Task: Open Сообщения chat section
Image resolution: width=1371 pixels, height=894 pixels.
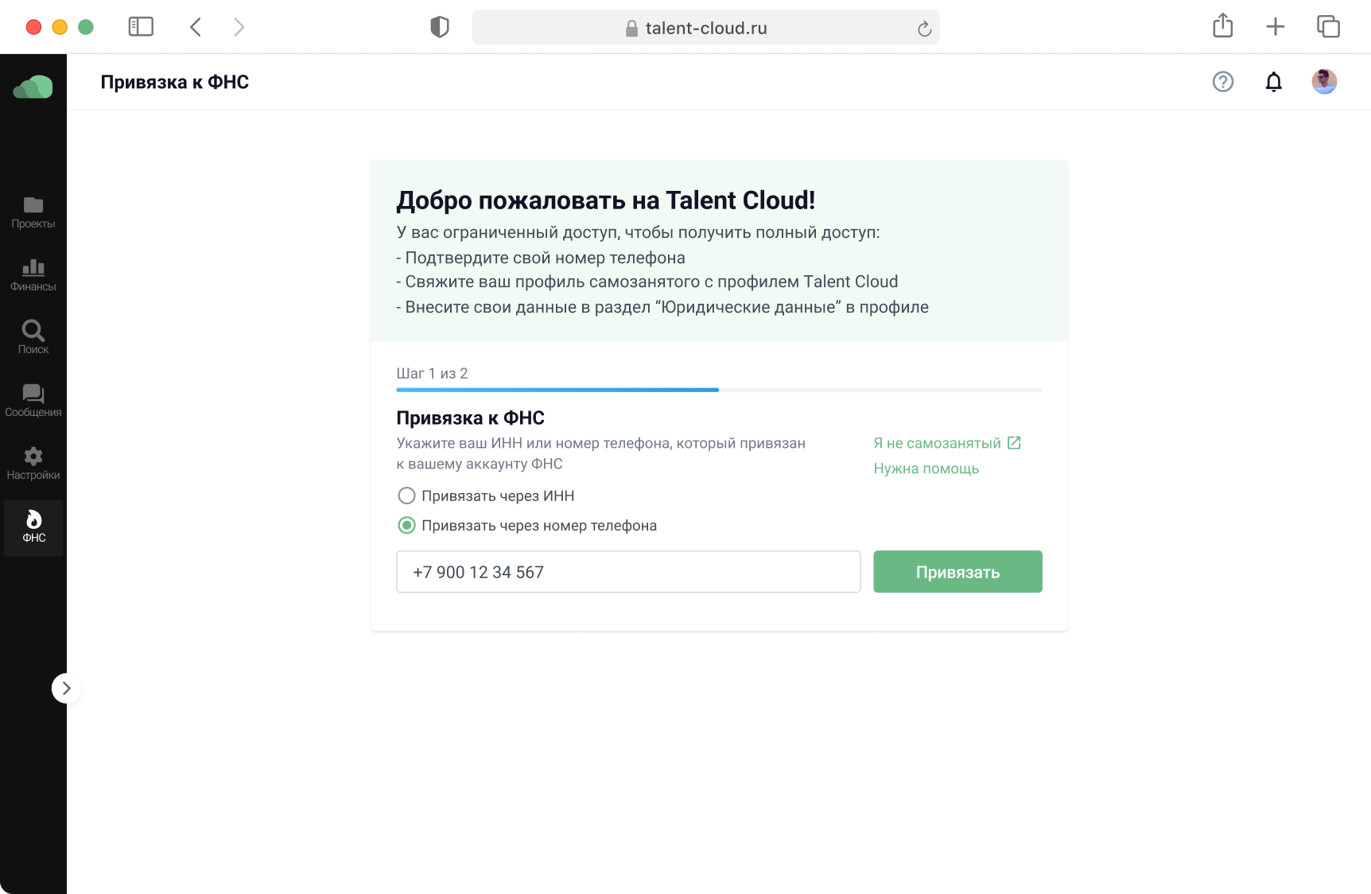Action: (x=33, y=400)
